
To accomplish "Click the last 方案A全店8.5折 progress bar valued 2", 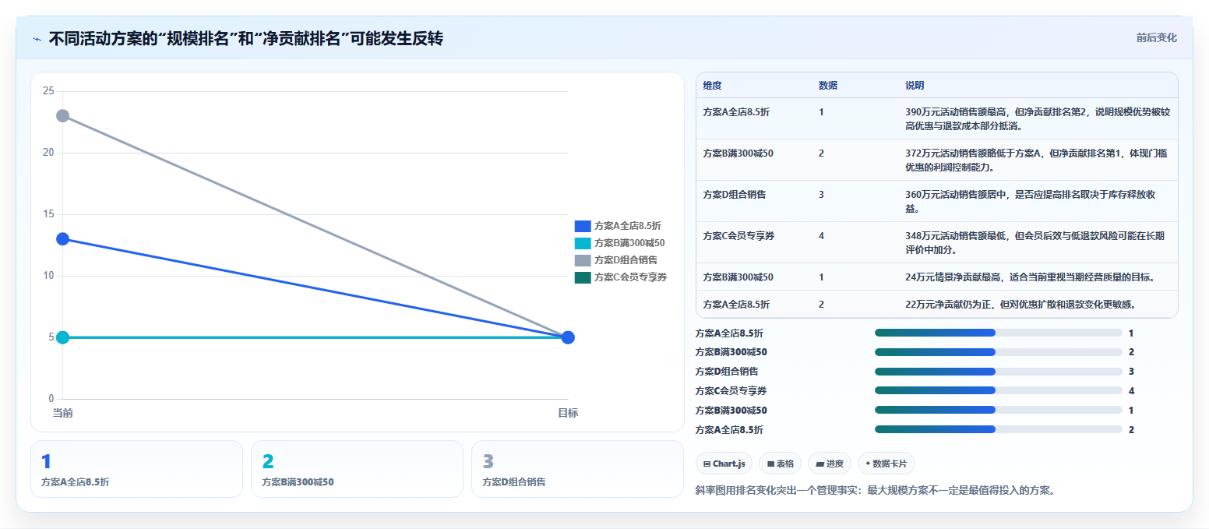I will pos(999,429).
